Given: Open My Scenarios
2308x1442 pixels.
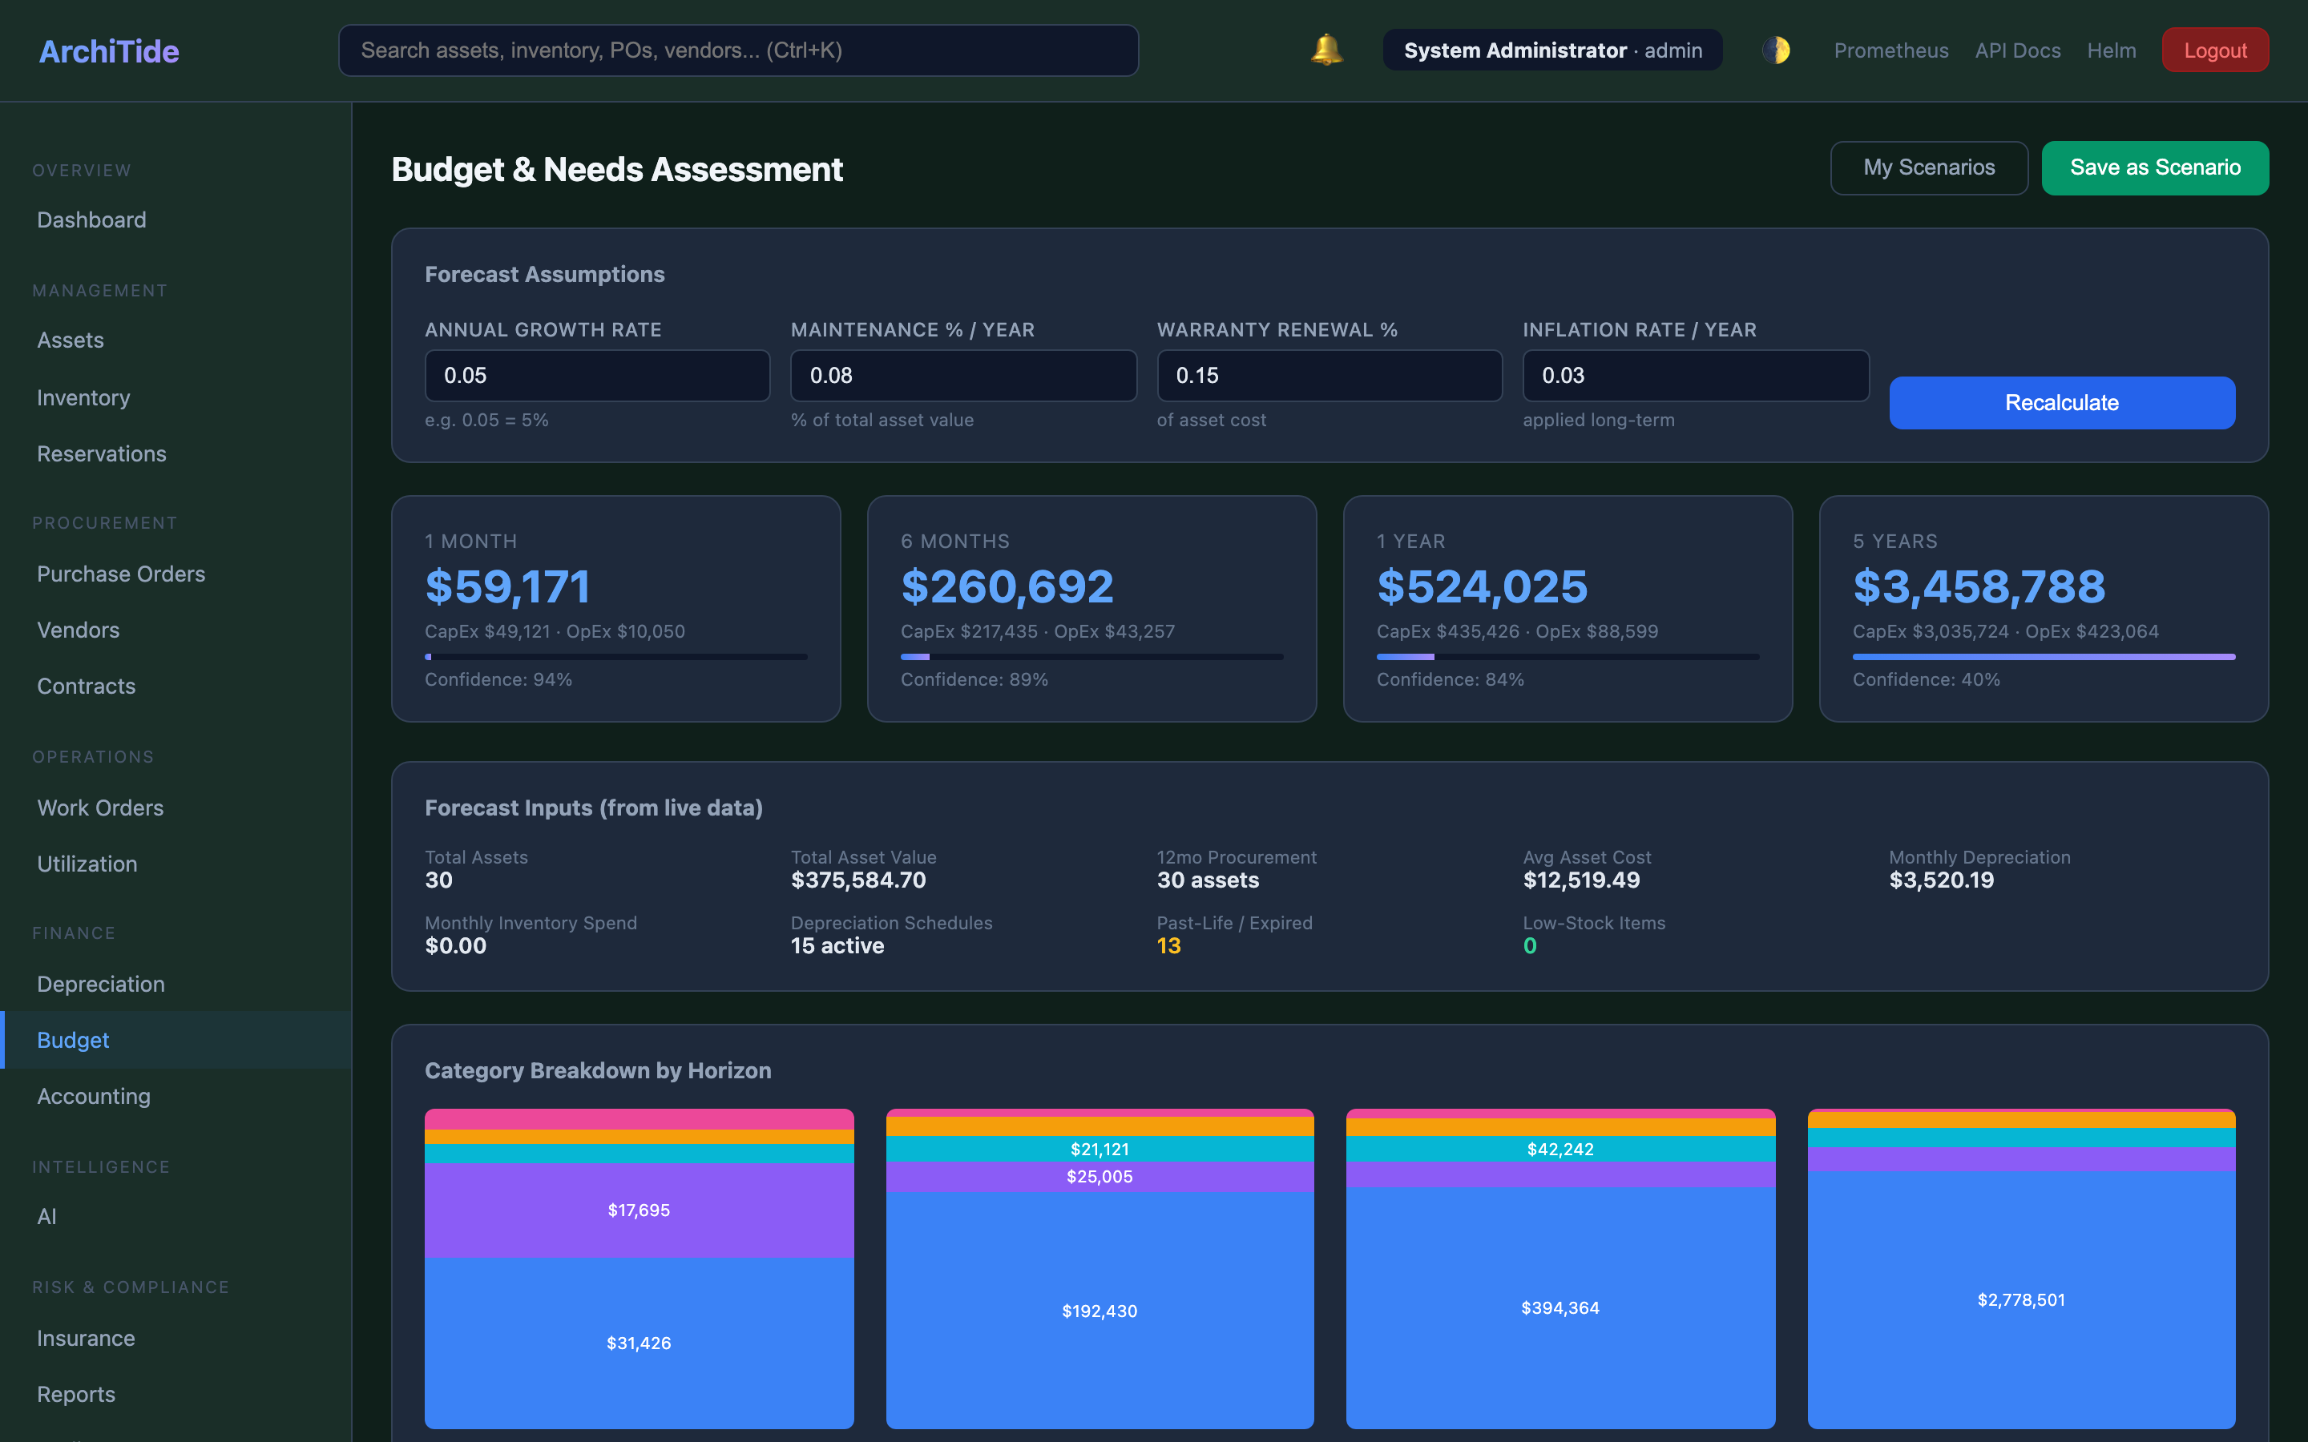Looking at the screenshot, I should pos(1928,167).
